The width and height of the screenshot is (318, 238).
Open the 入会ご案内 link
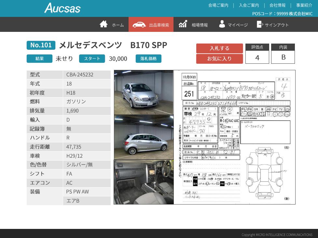tap(249, 5)
